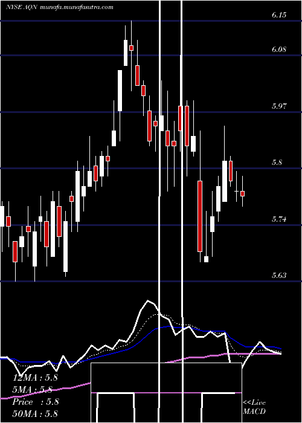
Task: Click the 'Price : 5.8' indicator text
Action: pos(36,402)
